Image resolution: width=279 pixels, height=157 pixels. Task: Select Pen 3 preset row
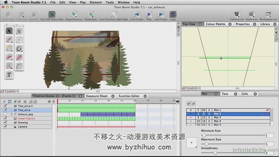coord(228,118)
